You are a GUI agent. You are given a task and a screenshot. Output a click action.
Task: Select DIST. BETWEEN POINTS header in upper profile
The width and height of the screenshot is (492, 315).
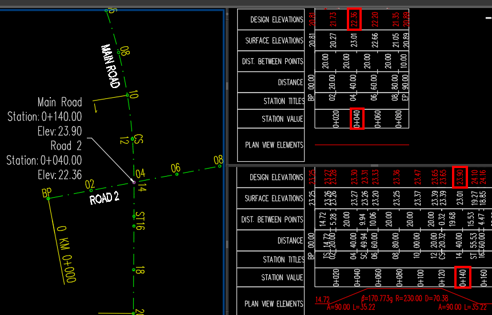[273, 61]
